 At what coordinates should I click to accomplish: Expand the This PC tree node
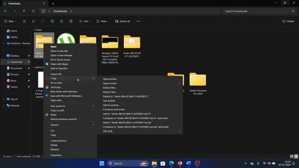[x=3, y=99]
